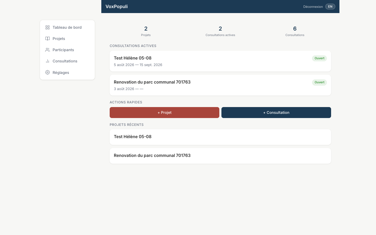Create new project with + Projet button
This screenshot has height=235, width=376.
tap(164, 113)
